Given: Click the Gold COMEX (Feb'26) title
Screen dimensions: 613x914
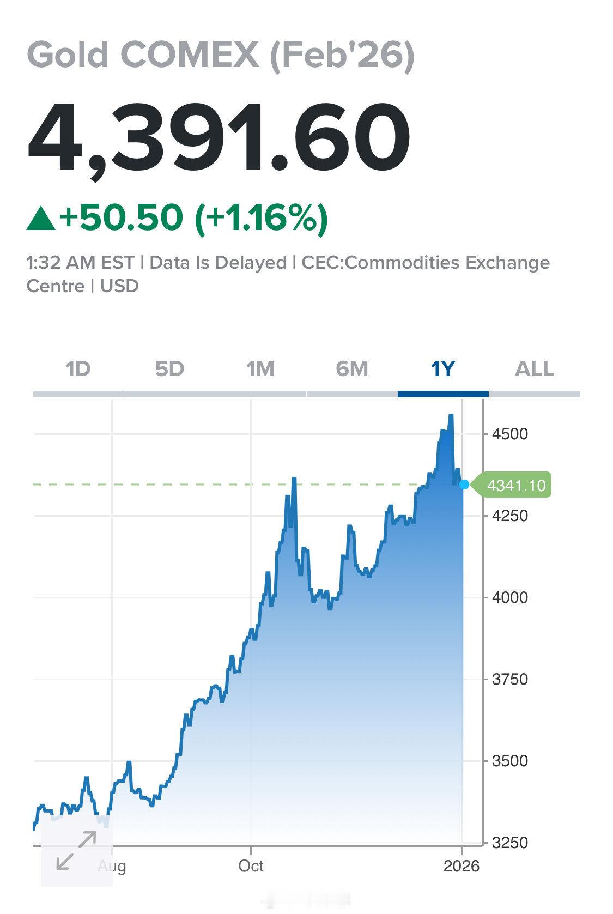Looking at the screenshot, I should (x=221, y=55).
